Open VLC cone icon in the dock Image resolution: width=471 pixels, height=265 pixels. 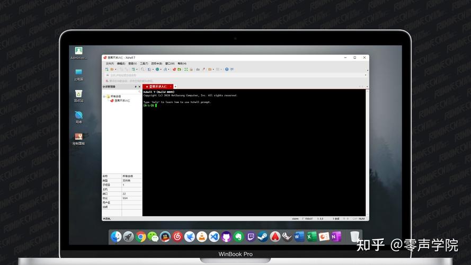(x=201, y=237)
